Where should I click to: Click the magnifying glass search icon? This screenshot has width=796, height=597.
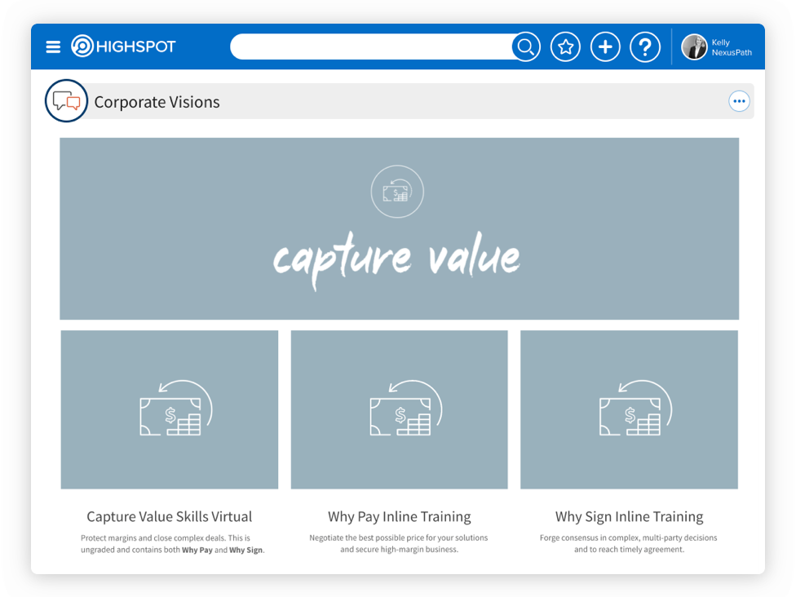[526, 47]
